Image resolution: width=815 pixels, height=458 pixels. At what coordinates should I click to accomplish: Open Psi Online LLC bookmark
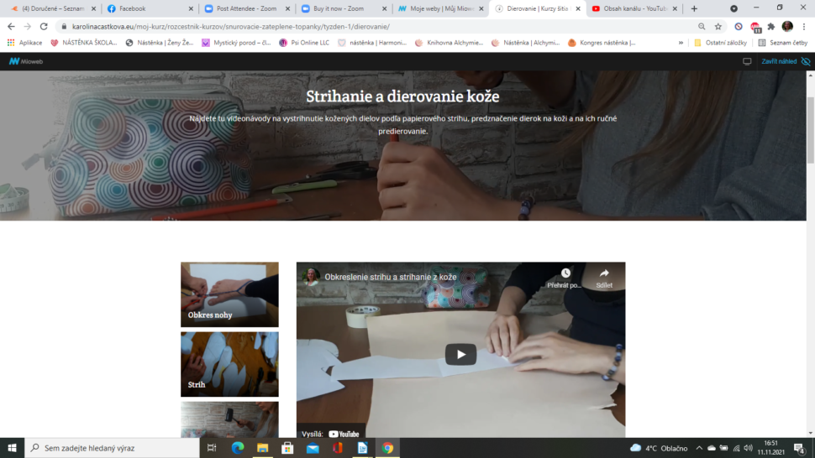pyautogui.click(x=304, y=43)
